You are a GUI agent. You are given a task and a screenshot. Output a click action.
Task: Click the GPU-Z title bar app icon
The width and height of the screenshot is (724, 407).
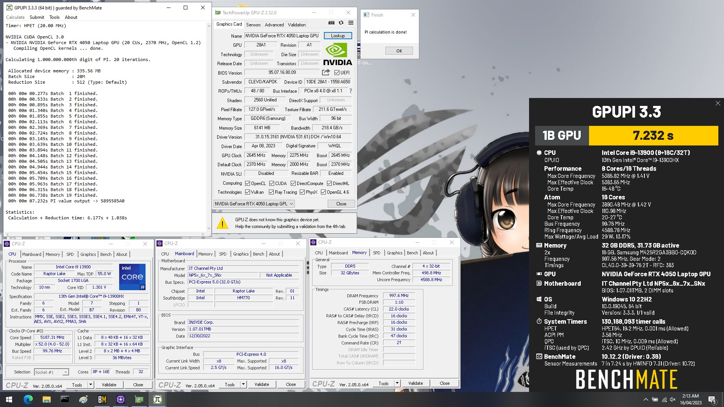pyautogui.click(x=218, y=12)
